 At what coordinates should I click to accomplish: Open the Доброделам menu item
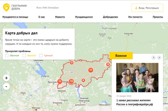111,17
